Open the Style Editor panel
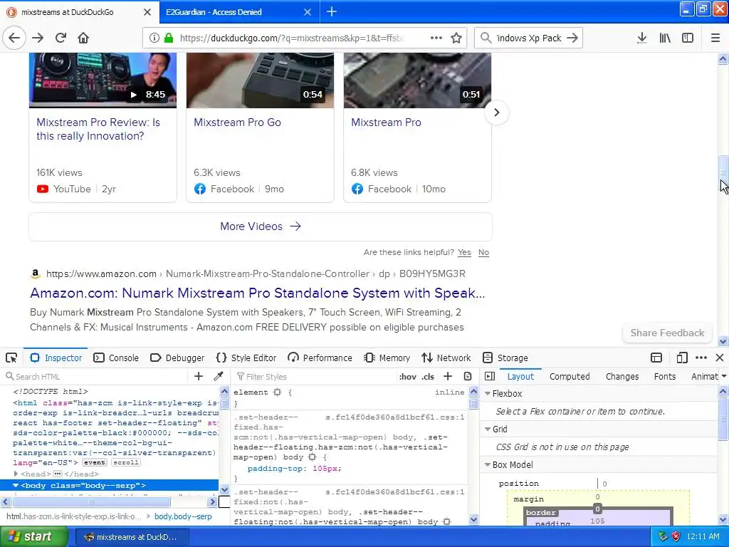The height and width of the screenshot is (547, 729). click(246, 358)
